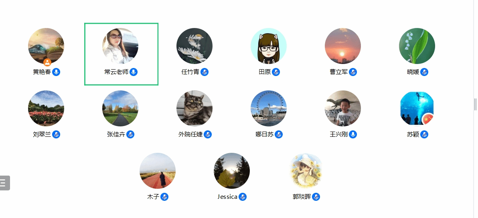The height and width of the screenshot is (218, 478).
Task: Click the side panel handle on right edge
Action: coord(476,104)
